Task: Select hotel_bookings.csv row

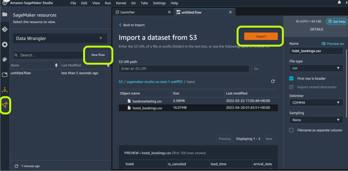Action: [x=198, y=108]
